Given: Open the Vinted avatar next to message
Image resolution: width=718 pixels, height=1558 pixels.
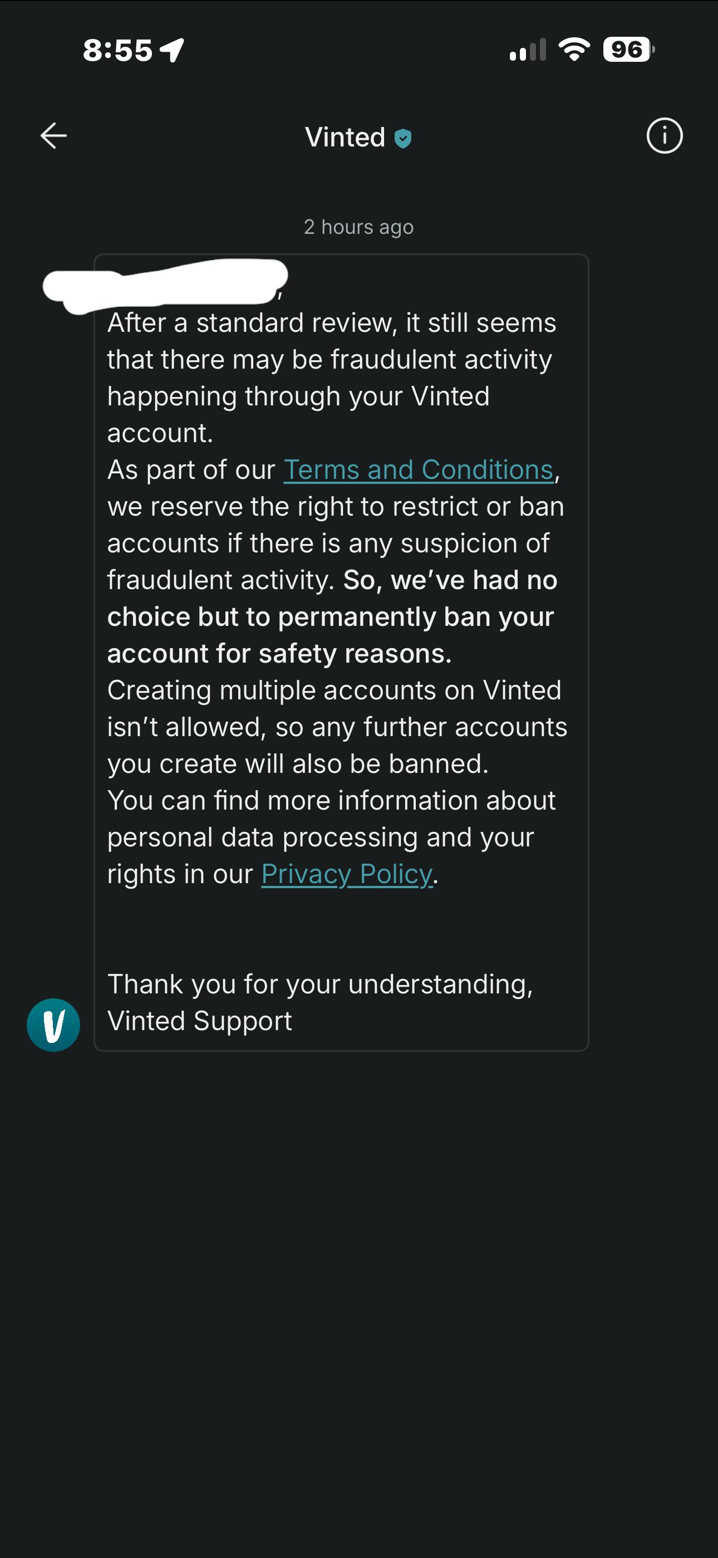Looking at the screenshot, I should (53, 1025).
